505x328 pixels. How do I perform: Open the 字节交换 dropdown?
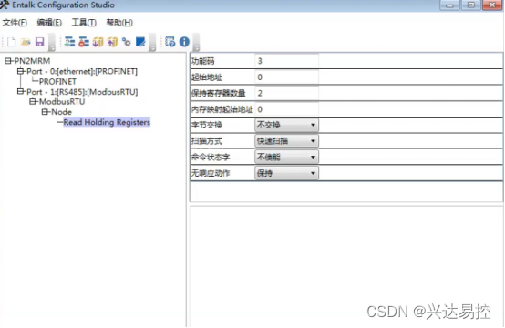coord(286,125)
